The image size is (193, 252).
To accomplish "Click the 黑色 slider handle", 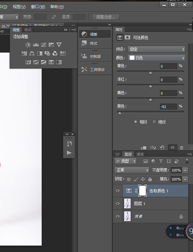I will 120,113.
